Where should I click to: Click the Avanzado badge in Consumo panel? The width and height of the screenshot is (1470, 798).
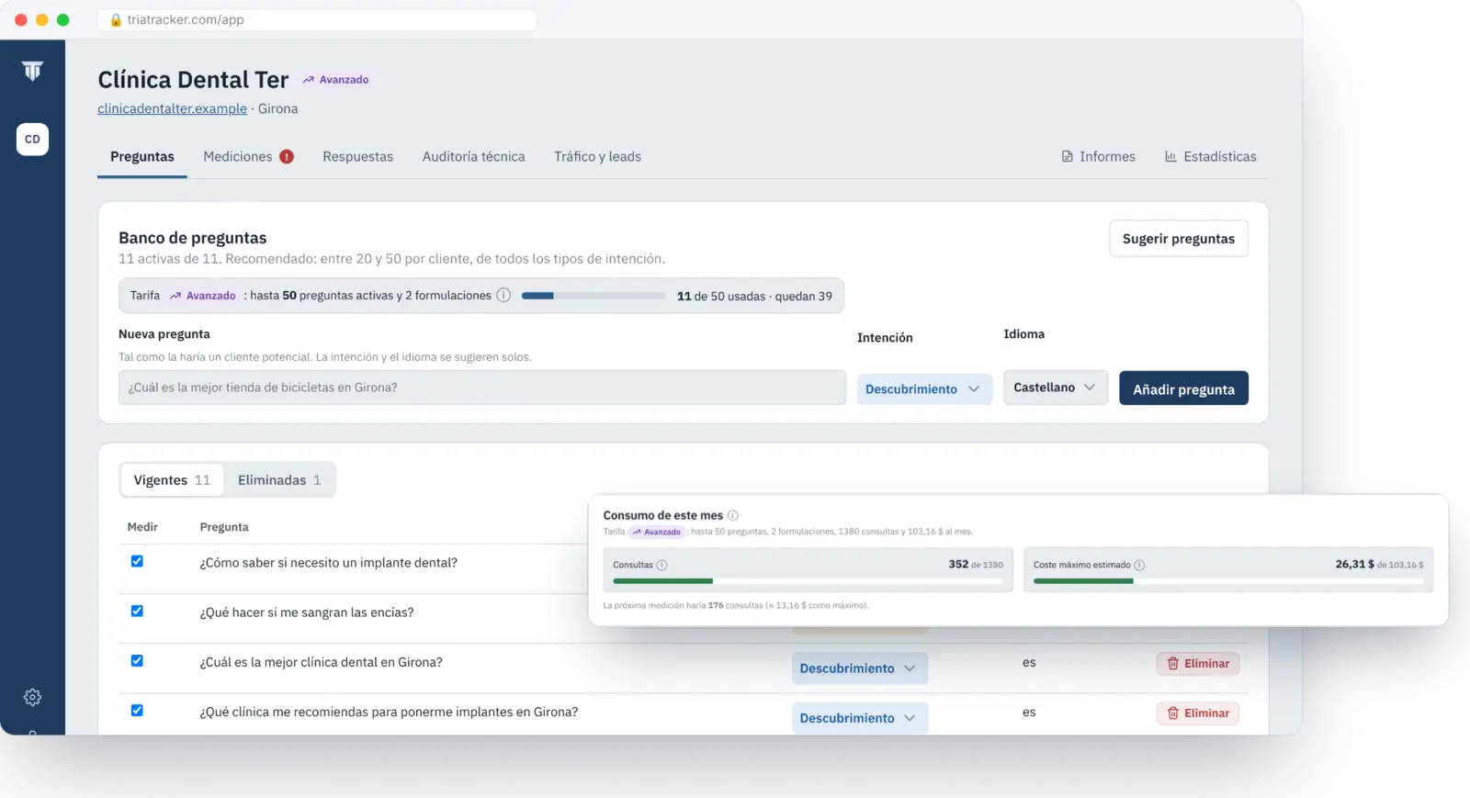pos(657,532)
